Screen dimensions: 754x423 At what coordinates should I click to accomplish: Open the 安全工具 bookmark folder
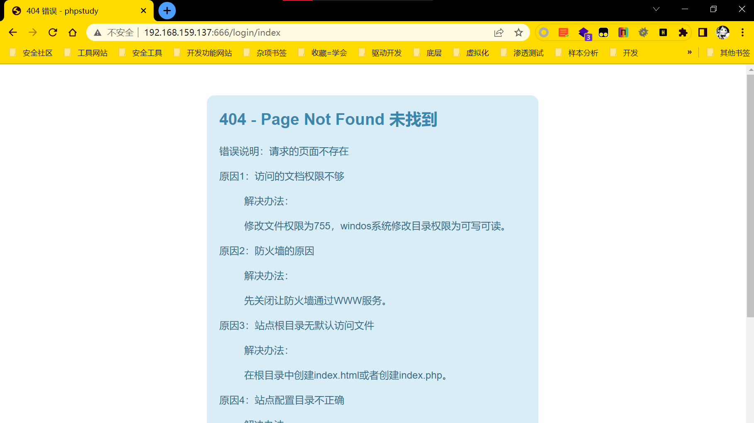141,53
